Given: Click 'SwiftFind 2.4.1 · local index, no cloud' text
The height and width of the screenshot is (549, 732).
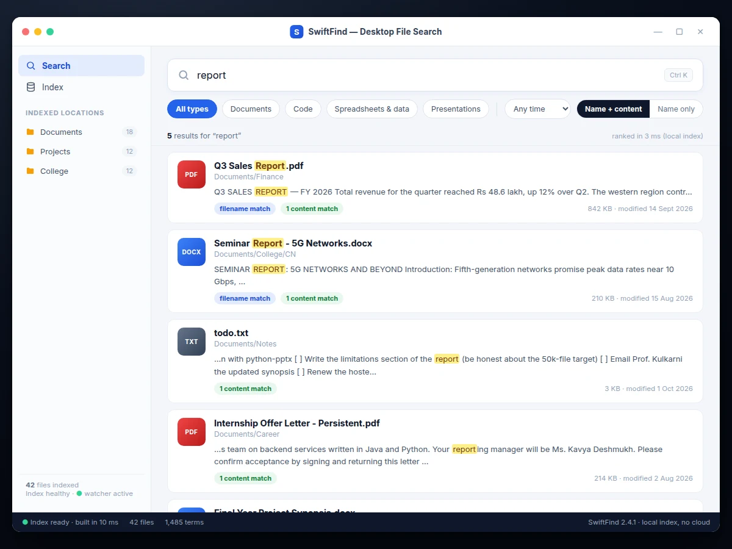Looking at the screenshot, I should pos(649,522).
